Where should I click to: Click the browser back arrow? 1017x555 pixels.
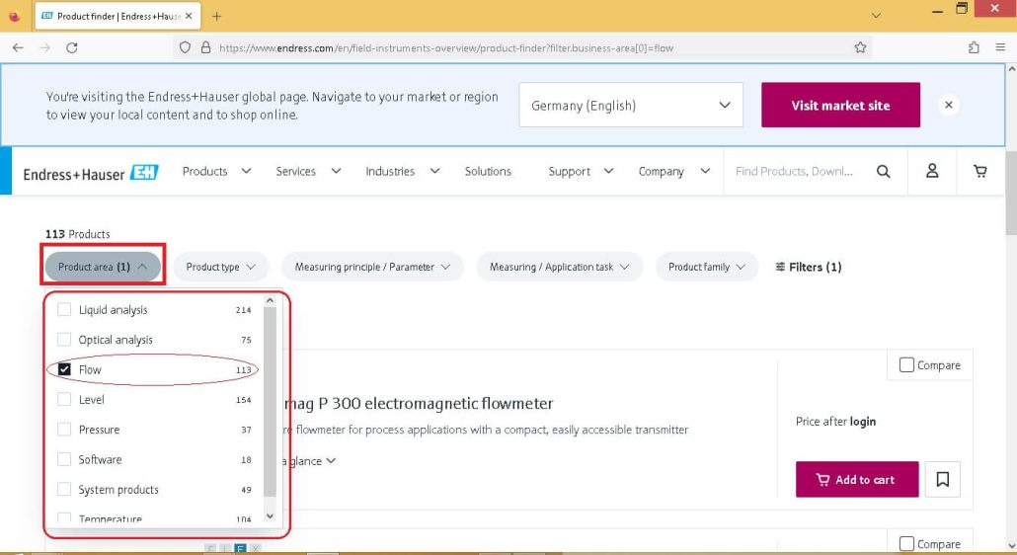tap(18, 47)
